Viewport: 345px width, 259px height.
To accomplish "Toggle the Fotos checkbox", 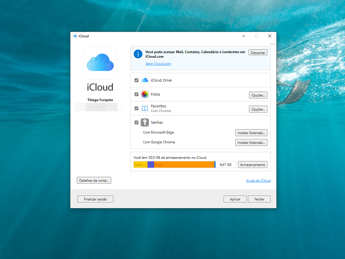I will (136, 94).
